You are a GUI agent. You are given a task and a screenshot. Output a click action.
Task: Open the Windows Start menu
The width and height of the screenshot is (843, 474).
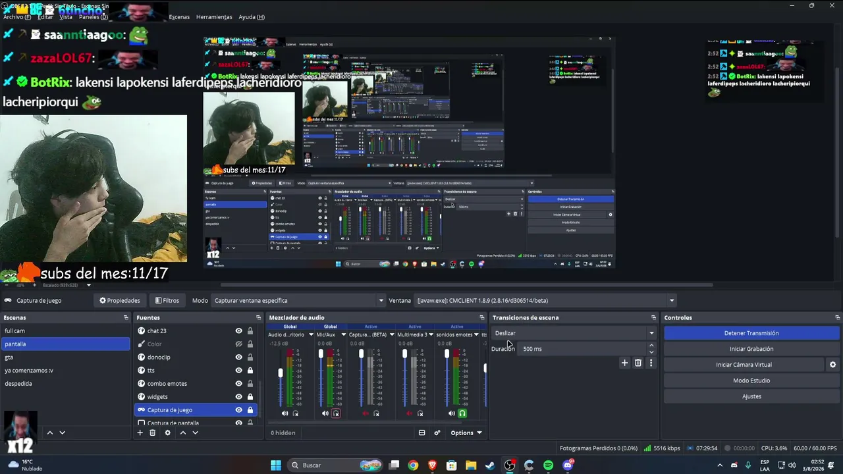pos(276,465)
